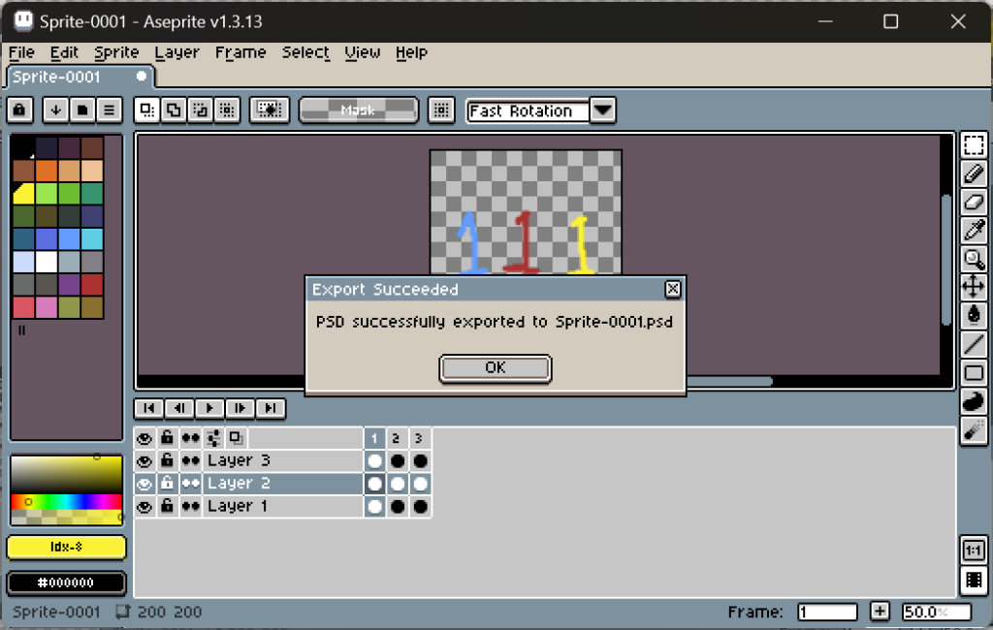Choose Subtract from selection mode icon
The width and height of the screenshot is (993, 630).
(200, 110)
